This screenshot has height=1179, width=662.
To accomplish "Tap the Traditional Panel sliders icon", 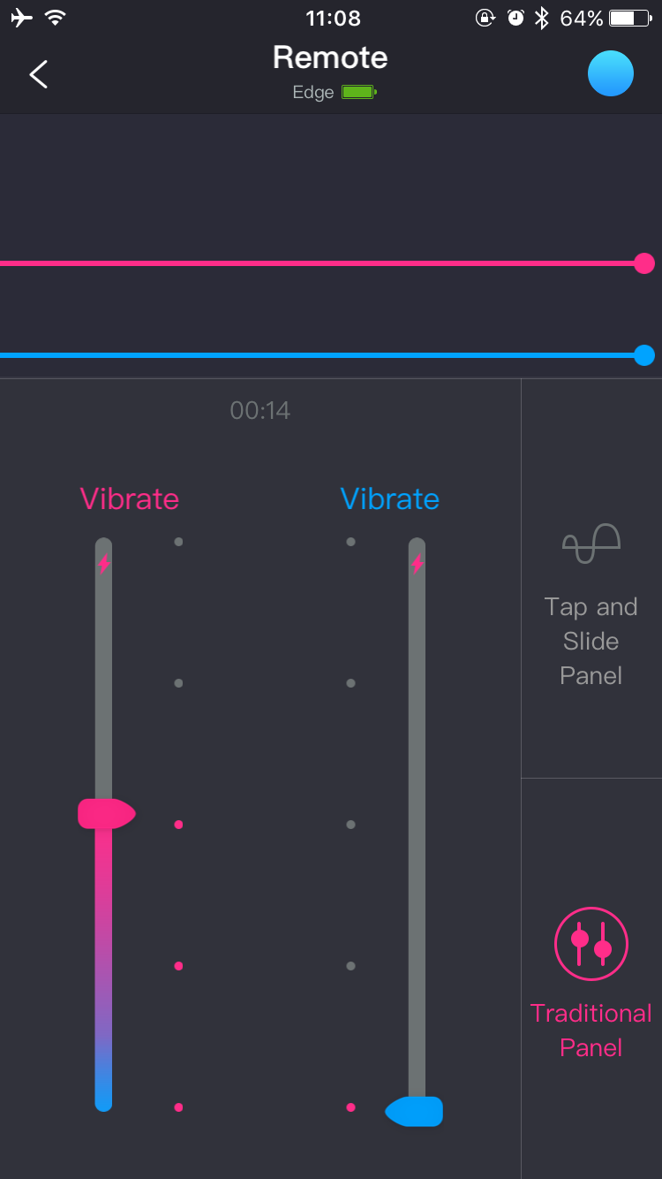I will (591, 944).
